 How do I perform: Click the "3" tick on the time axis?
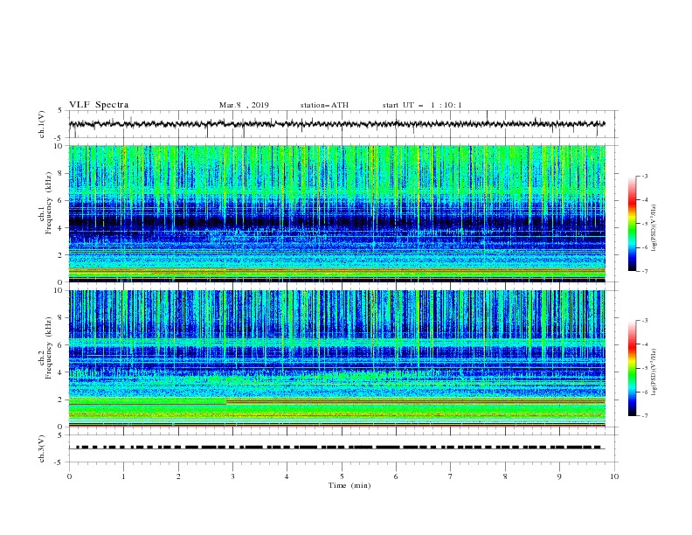[x=232, y=476]
